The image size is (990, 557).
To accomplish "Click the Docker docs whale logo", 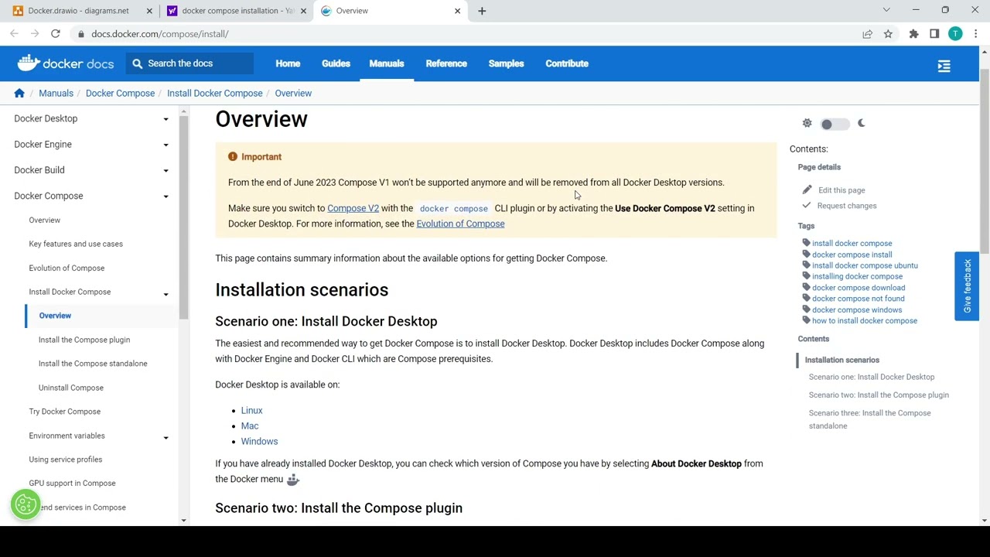I will [29, 63].
